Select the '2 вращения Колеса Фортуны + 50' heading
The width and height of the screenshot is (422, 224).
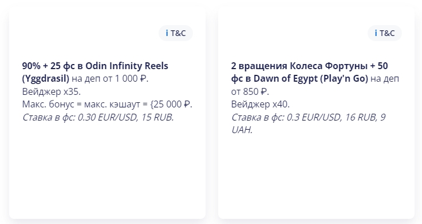pyautogui.click(x=310, y=66)
